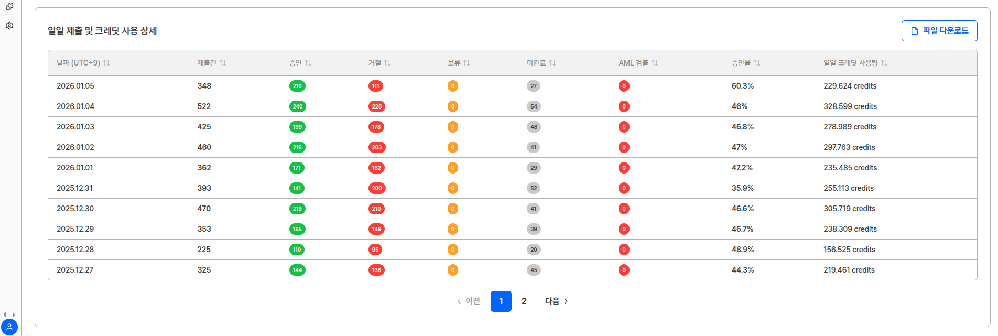Image resolution: width=998 pixels, height=336 pixels.
Task: Select the 219.461 credits cell
Action: [849, 270]
